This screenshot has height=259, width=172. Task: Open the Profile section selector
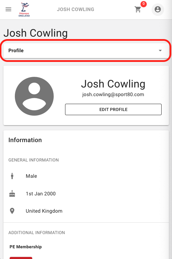click(x=86, y=50)
